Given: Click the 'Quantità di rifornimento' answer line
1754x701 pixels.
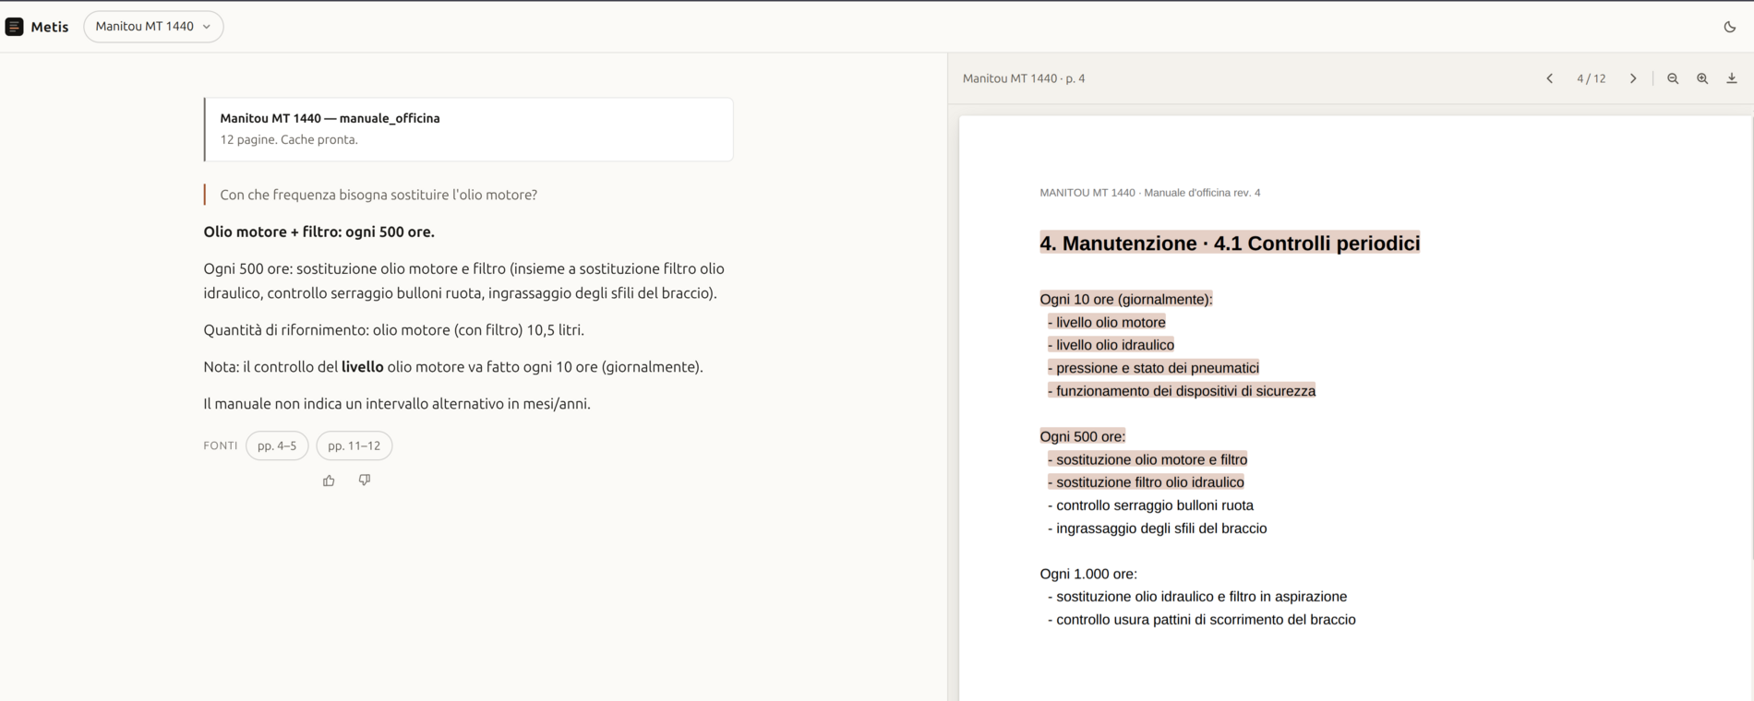Looking at the screenshot, I should point(394,330).
